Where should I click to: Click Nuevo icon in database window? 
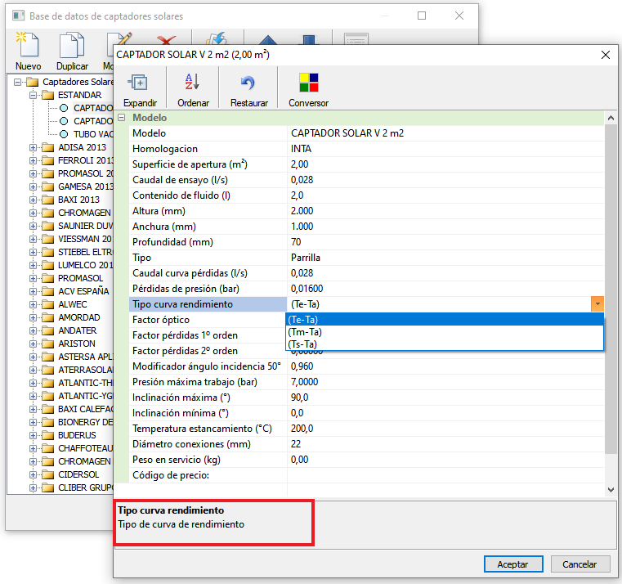(27, 45)
